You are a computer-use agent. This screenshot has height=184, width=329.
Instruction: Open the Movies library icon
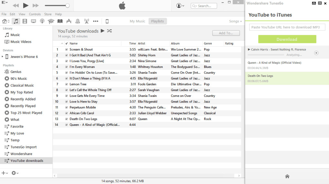click(25, 21)
